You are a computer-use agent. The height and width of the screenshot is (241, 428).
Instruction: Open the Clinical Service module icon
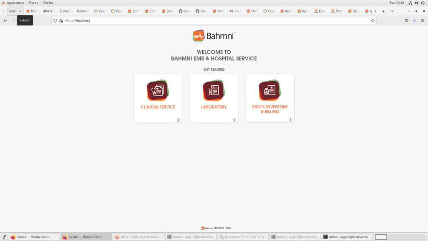(x=158, y=90)
